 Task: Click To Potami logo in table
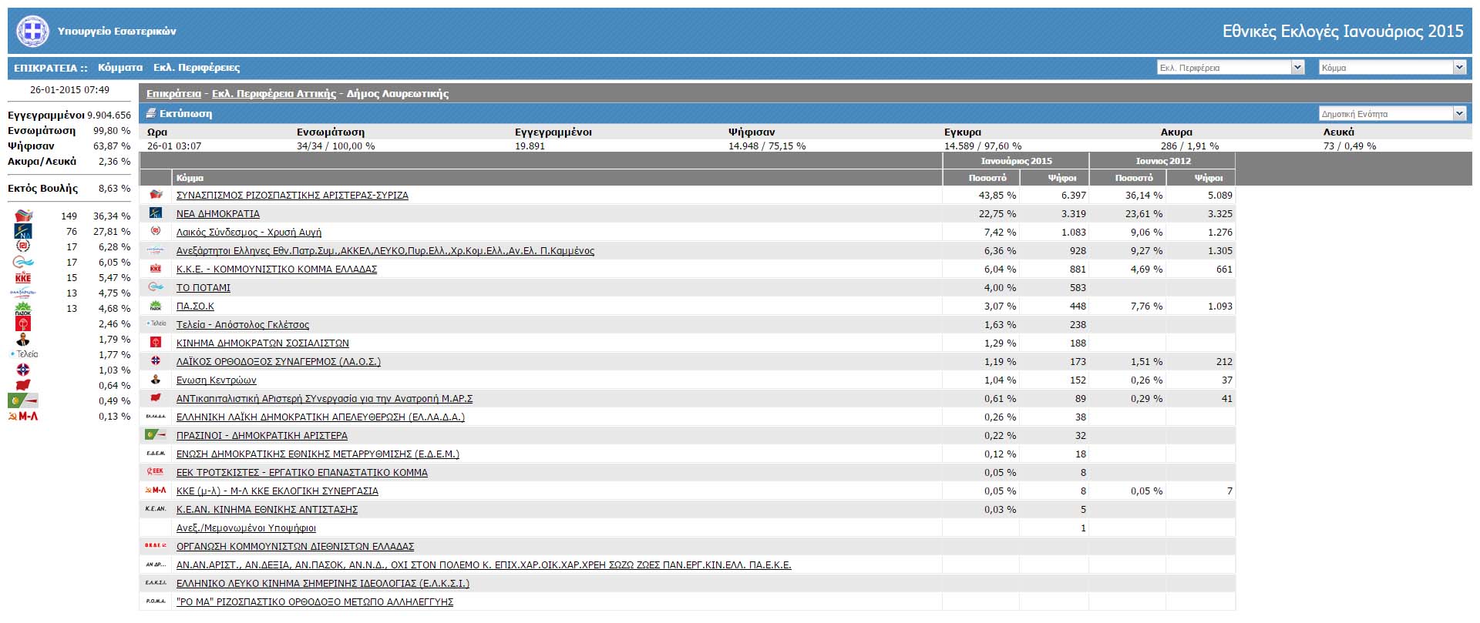coord(156,287)
